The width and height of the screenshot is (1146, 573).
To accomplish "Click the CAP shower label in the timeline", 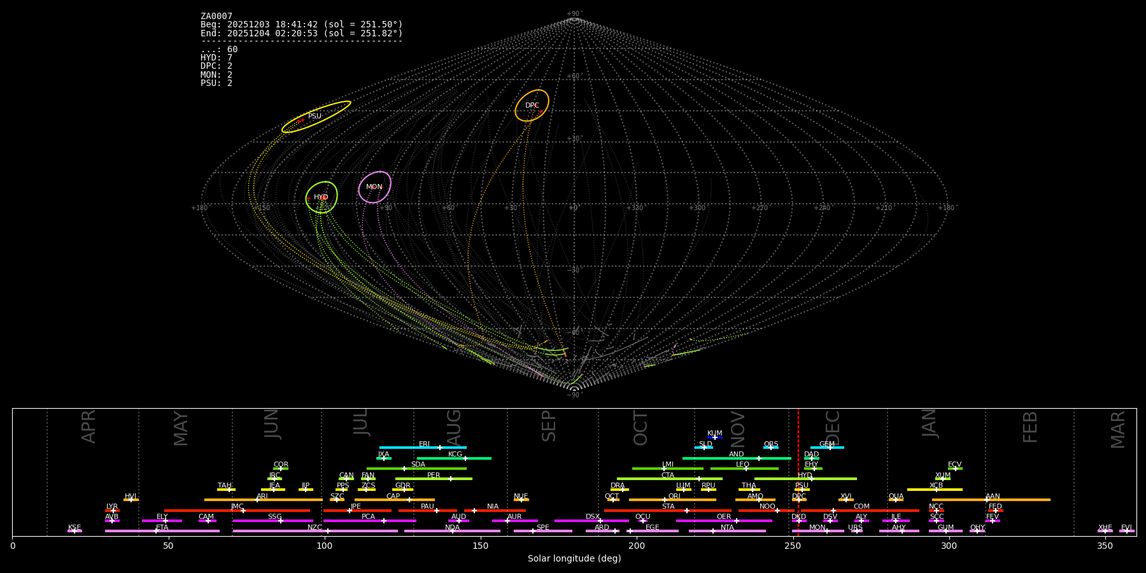I will coord(393,497).
